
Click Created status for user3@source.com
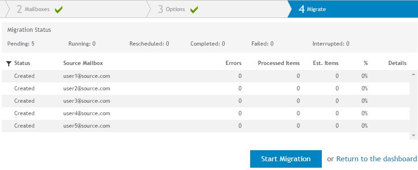(x=24, y=101)
